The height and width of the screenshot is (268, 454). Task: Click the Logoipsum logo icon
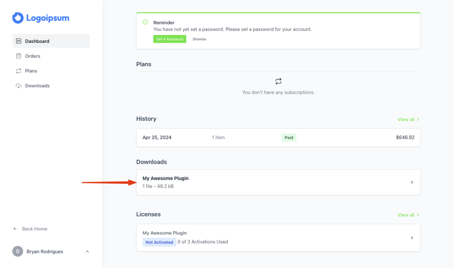coord(18,18)
